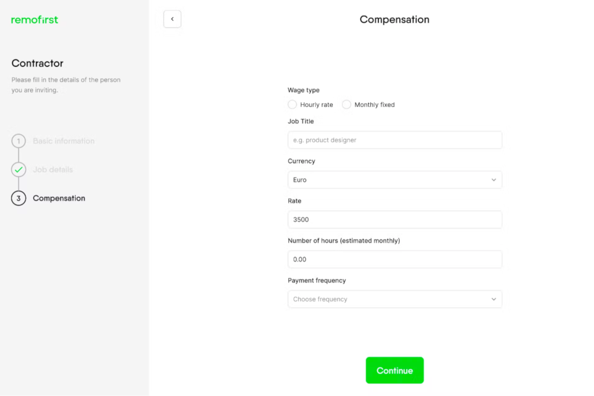
Task: Go to Basic information step
Action: click(x=64, y=141)
